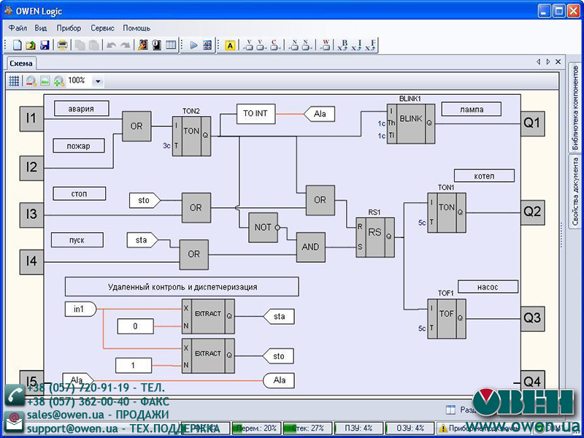Open the Файл menu
The width and height of the screenshot is (584, 438).
(x=18, y=28)
